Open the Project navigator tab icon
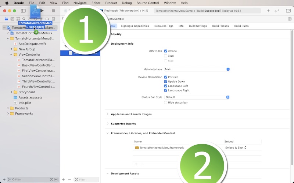The height and width of the screenshot is (183, 294). pyautogui.click(x=6, y=19)
